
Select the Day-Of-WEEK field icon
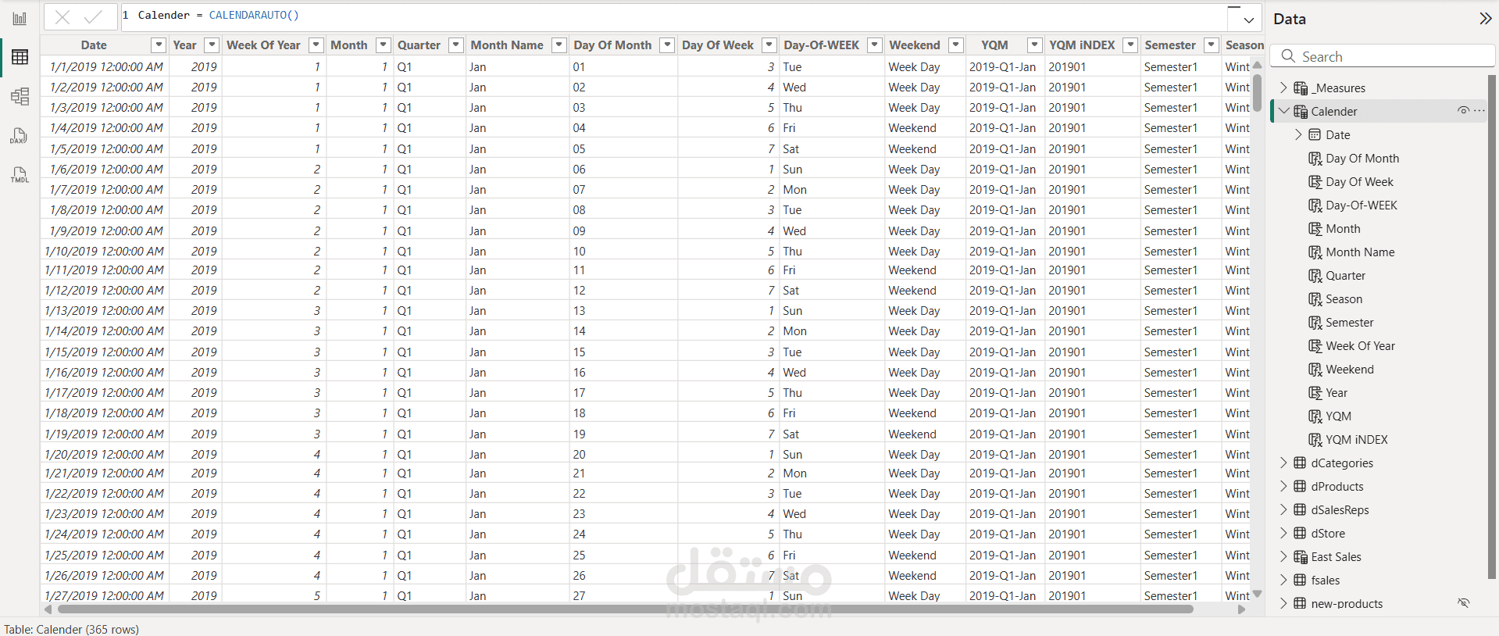(1315, 205)
